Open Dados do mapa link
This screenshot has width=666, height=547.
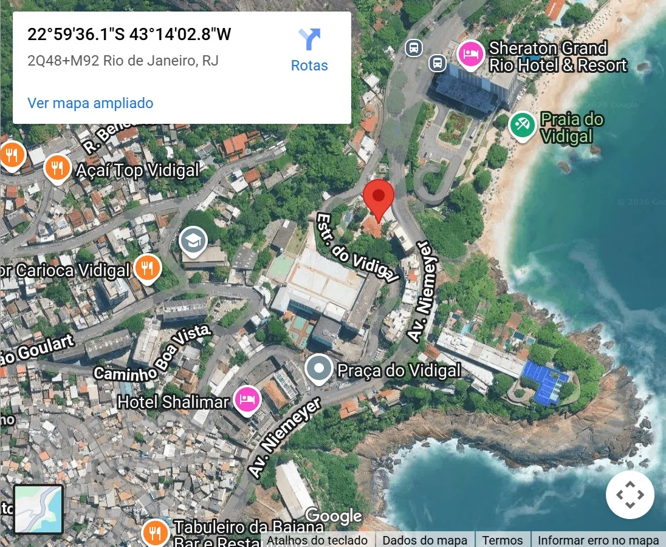coord(425,540)
